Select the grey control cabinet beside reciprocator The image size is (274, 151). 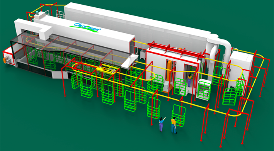coord(167,87)
